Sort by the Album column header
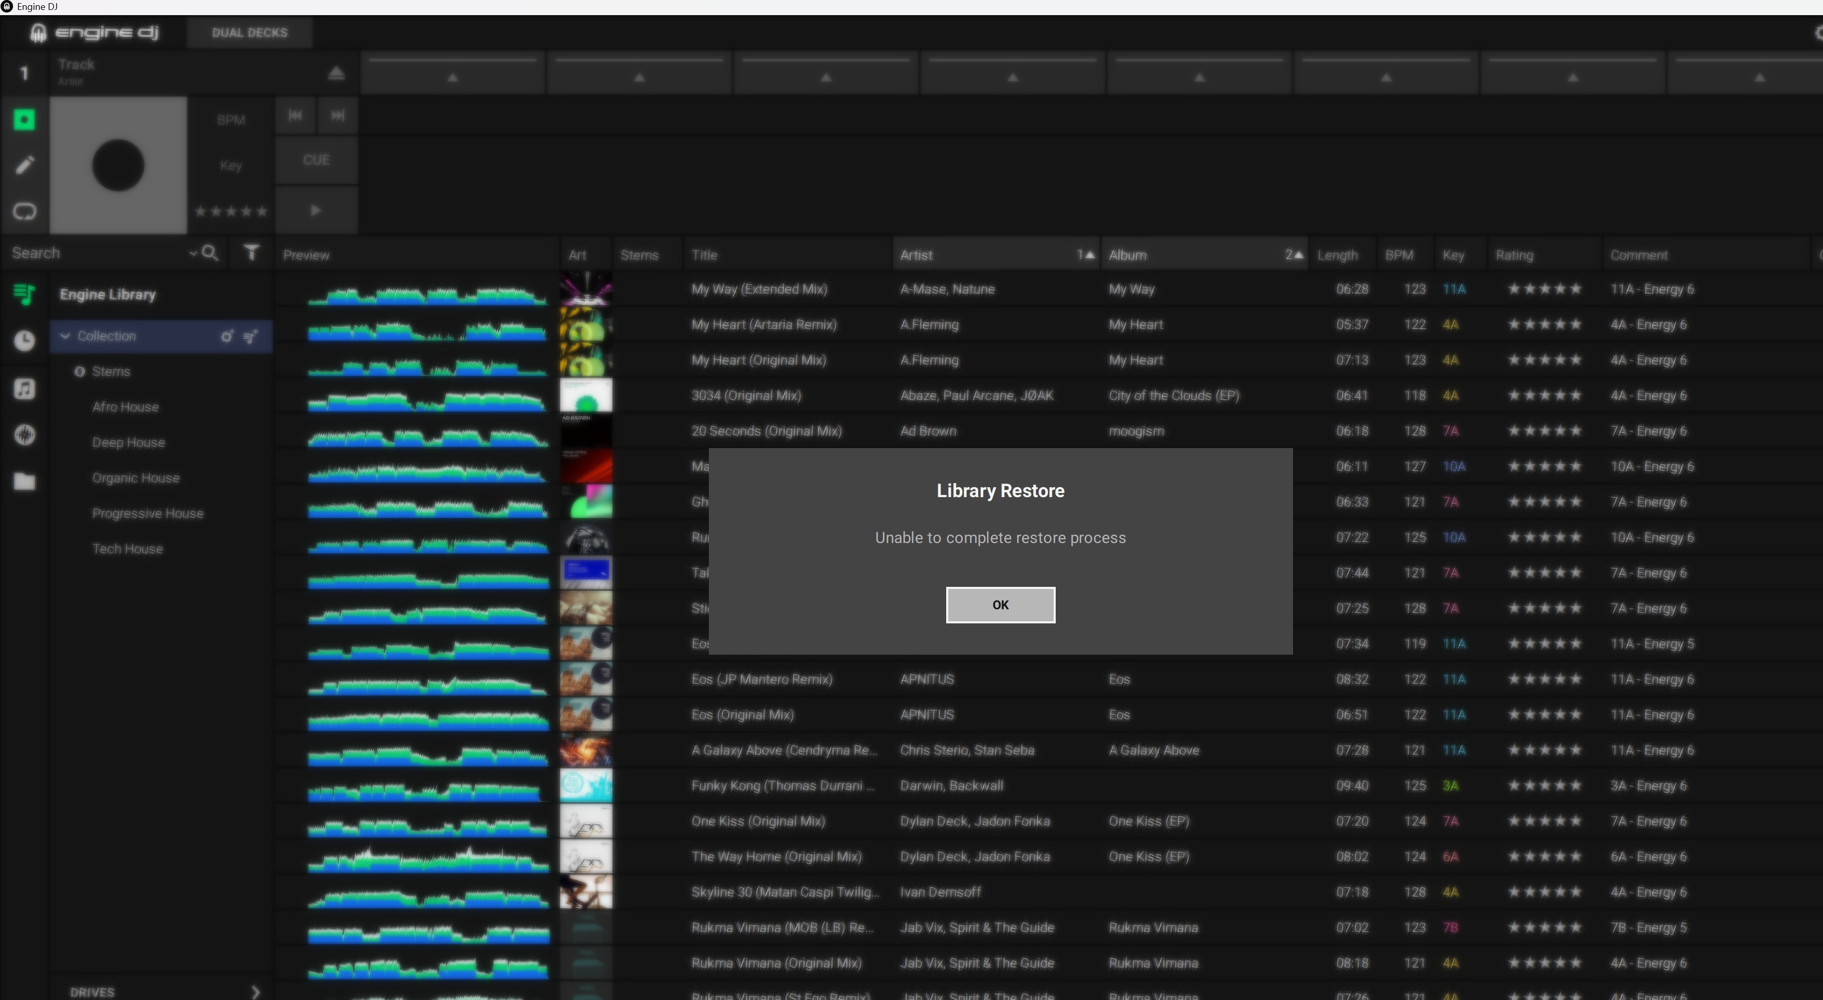1823x1000 pixels. tap(1204, 255)
